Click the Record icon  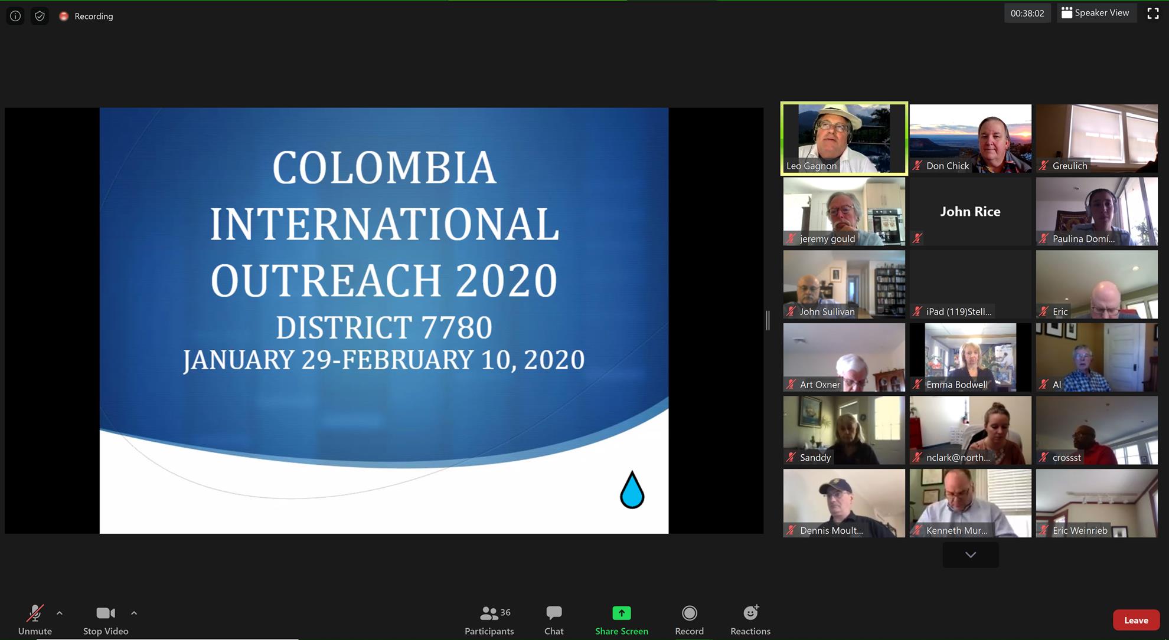coord(689,613)
